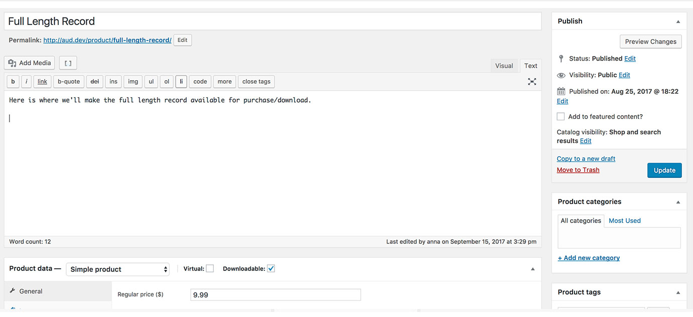Collapse the Product tags panel
Viewport: 693px width, 317px height.
pyautogui.click(x=678, y=292)
